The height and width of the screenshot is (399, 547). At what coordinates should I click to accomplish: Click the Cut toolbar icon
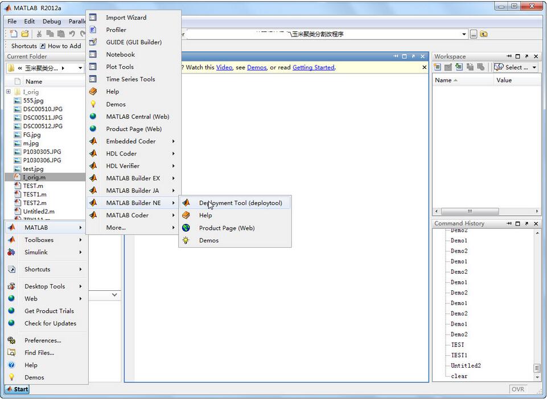pos(39,34)
